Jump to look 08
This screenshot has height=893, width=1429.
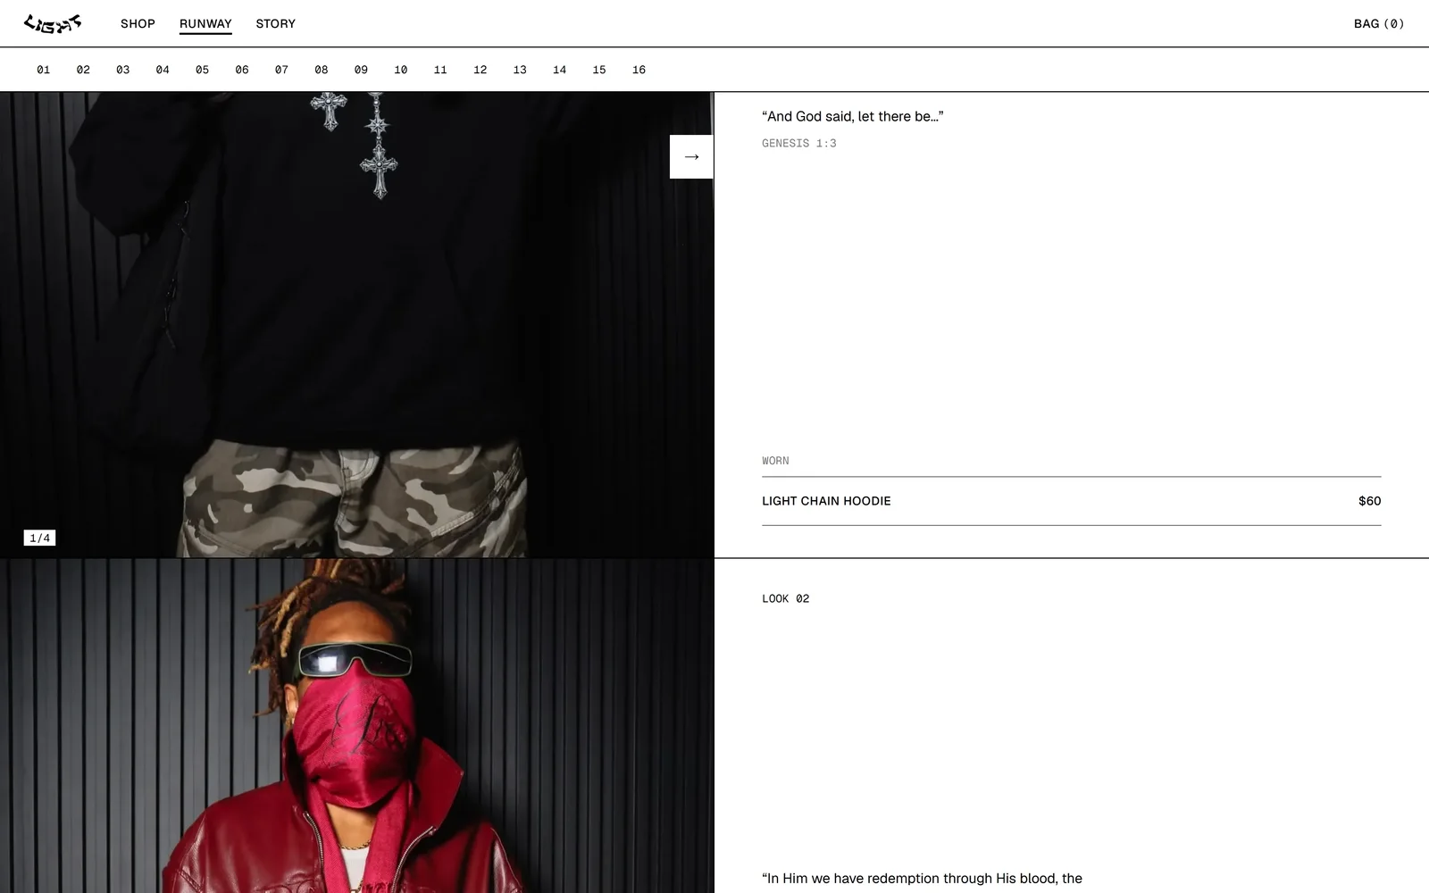click(x=322, y=70)
